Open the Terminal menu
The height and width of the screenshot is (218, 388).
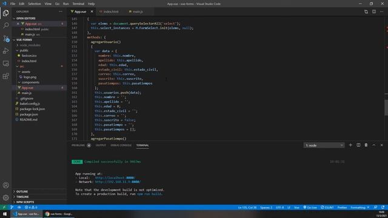(x=78, y=4)
